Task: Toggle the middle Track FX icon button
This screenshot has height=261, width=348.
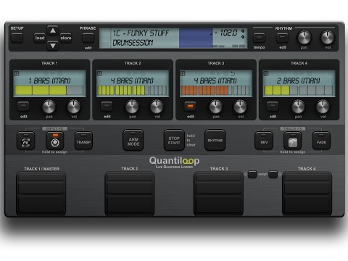Action: (x=293, y=141)
